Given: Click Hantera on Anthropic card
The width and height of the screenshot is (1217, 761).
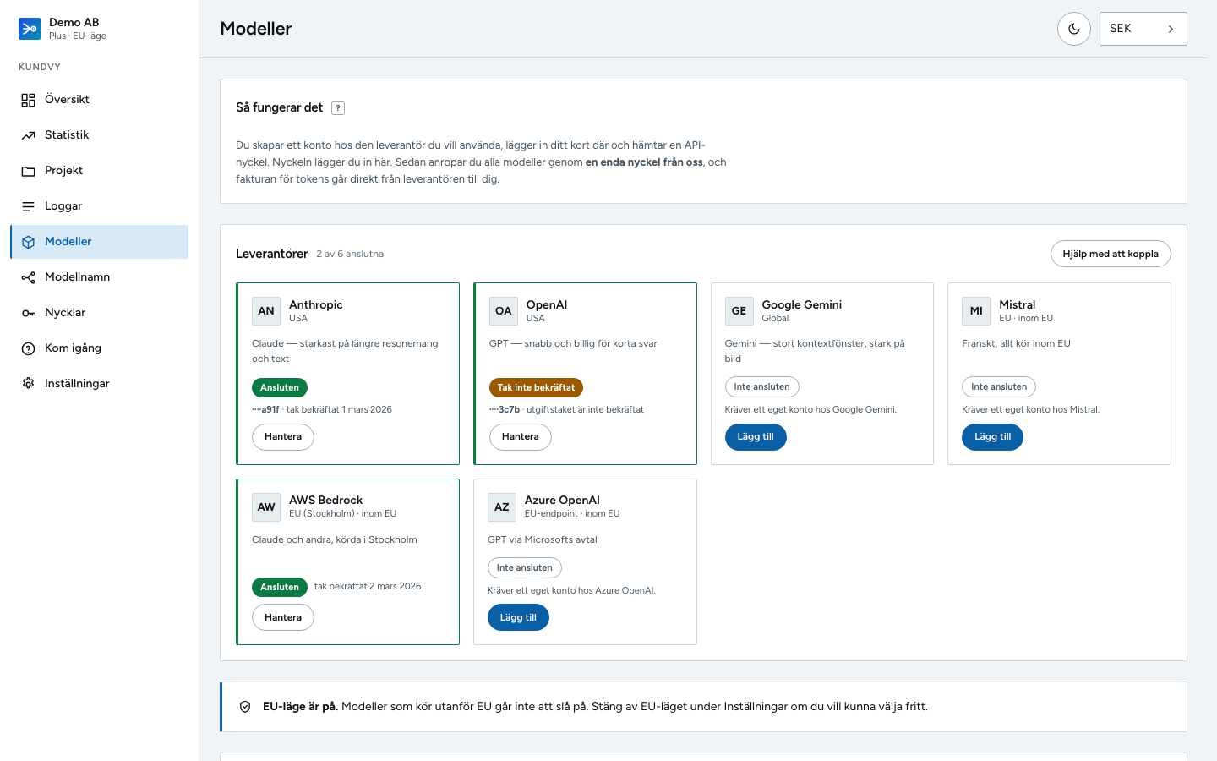Looking at the screenshot, I should pyautogui.click(x=283, y=437).
